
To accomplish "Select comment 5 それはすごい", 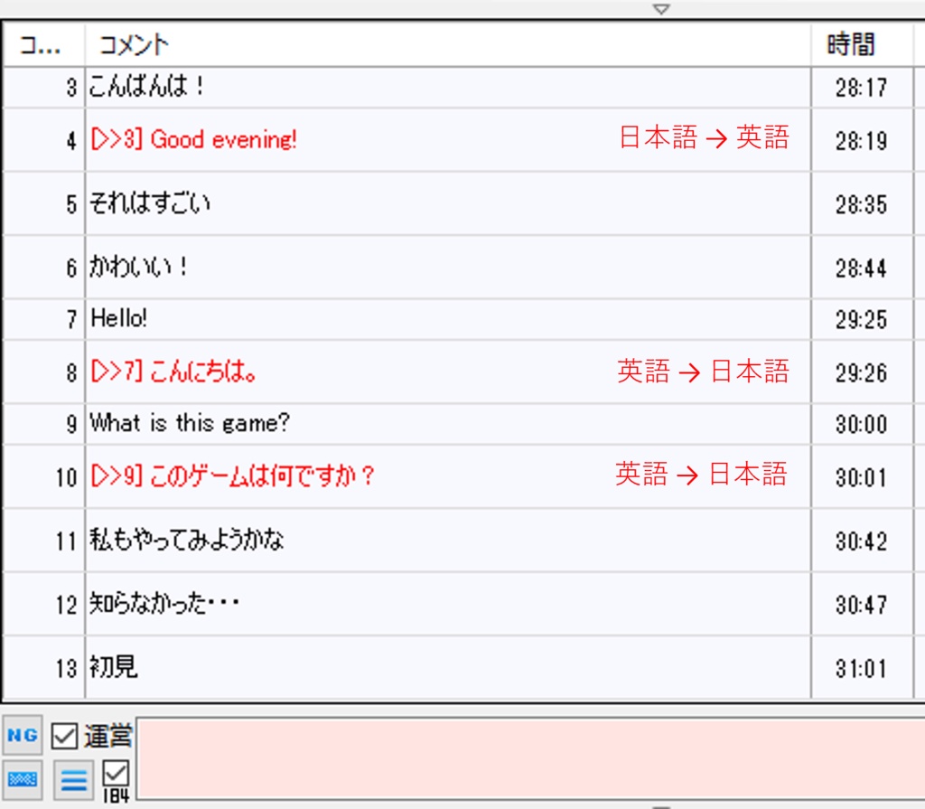I will point(271,204).
